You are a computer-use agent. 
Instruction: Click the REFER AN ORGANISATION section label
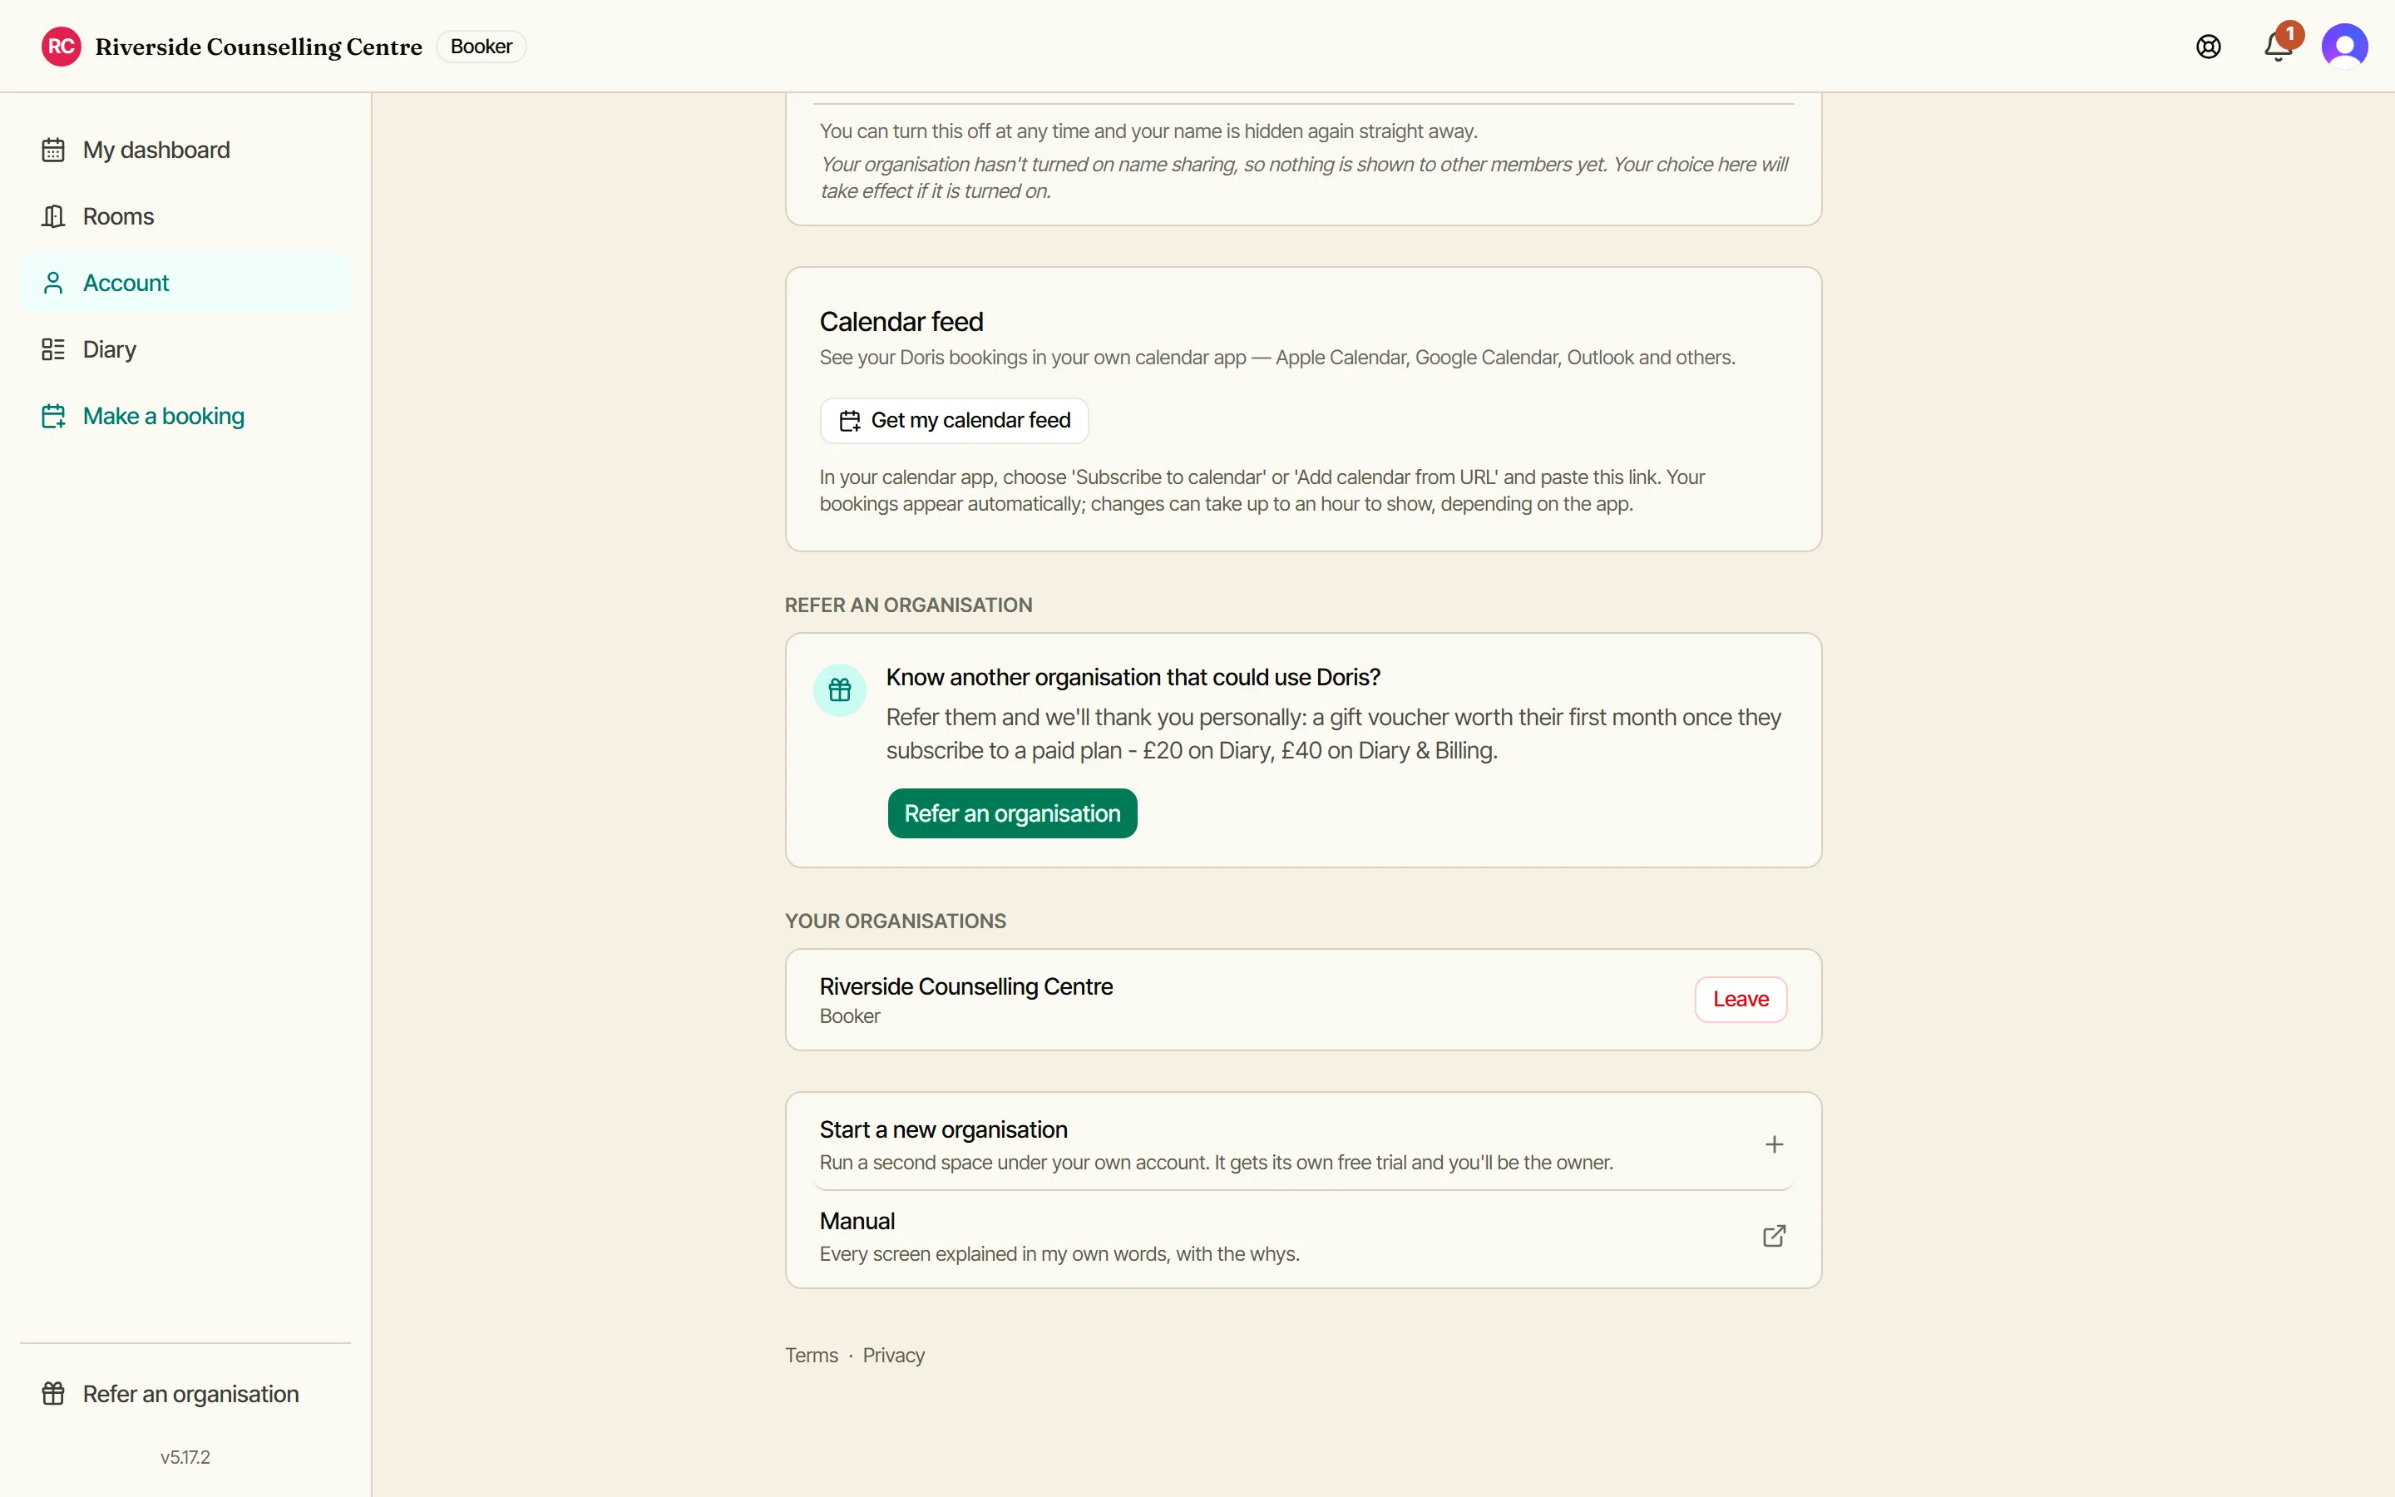pos(908,605)
